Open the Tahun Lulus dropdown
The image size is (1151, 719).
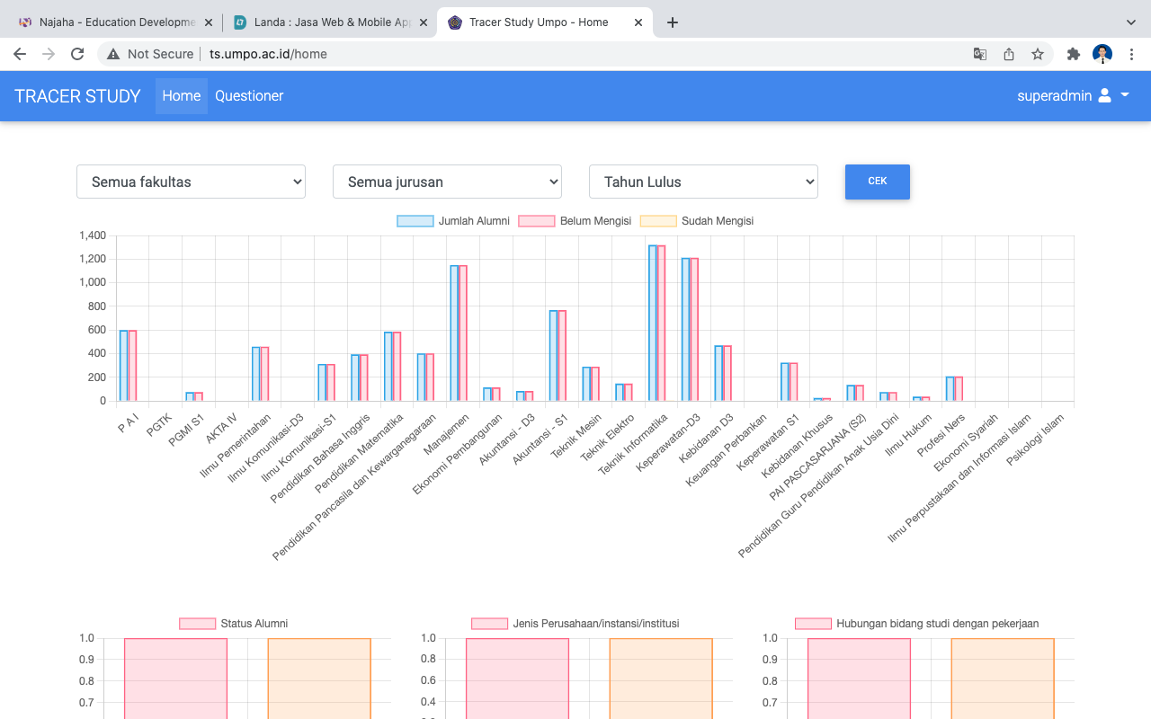pos(703,182)
